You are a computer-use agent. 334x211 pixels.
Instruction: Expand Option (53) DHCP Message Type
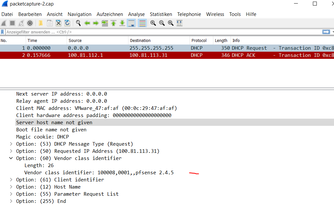pyautogui.click(x=11, y=144)
